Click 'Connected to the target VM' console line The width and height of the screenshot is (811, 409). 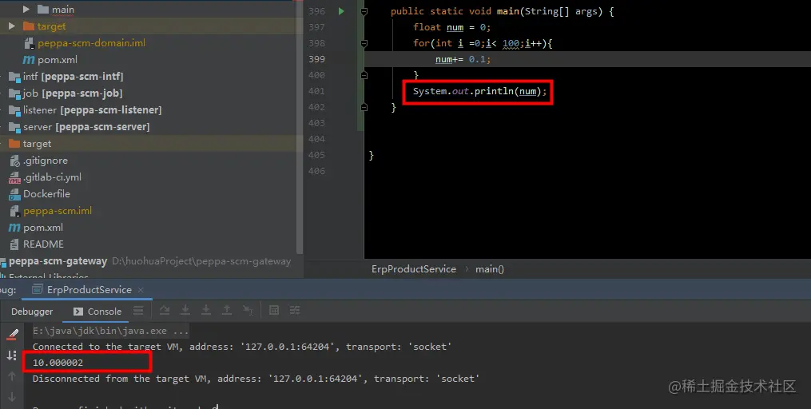(242, 347)
